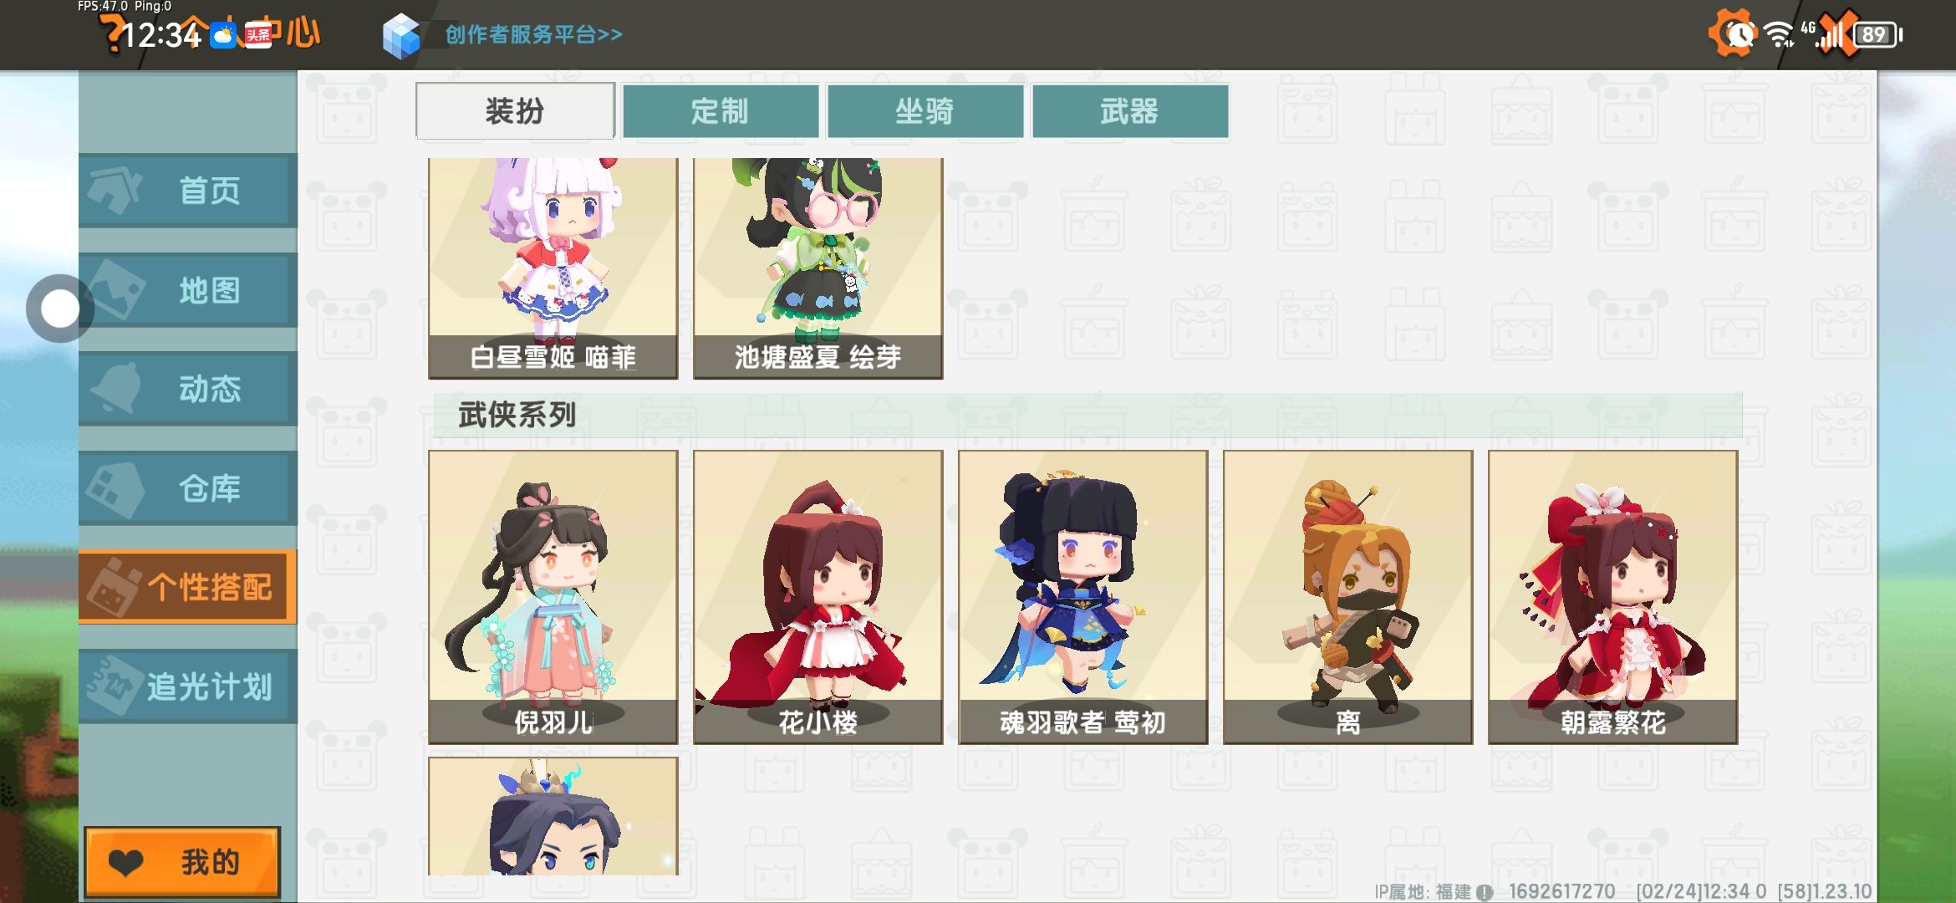The width and height of the screenshot is (1956, 903).
Task: Open the 首页 home sidebar item
Action: 188,191
